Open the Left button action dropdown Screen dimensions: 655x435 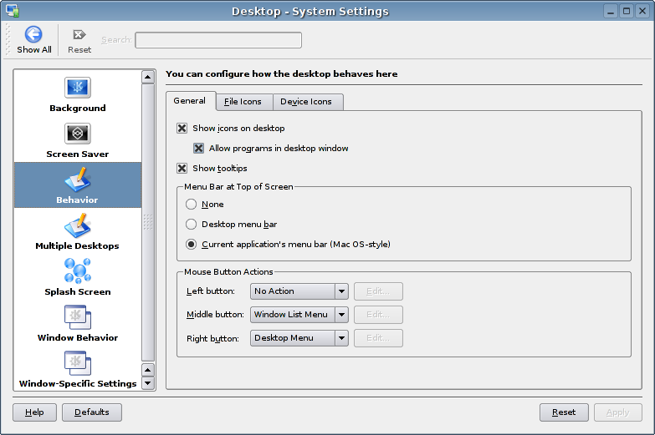tap(299, 291)
